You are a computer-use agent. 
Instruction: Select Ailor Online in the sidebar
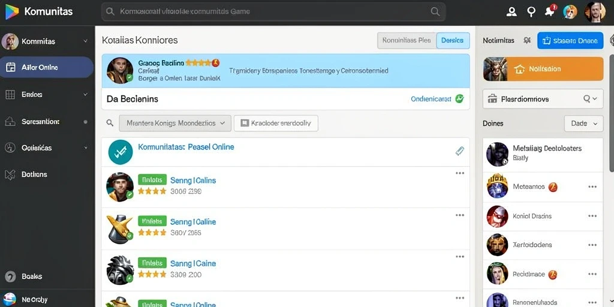[47, 67]
